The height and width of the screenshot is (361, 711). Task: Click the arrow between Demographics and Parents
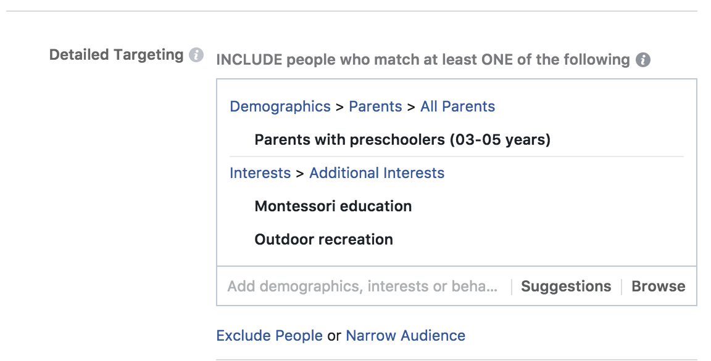339,107
